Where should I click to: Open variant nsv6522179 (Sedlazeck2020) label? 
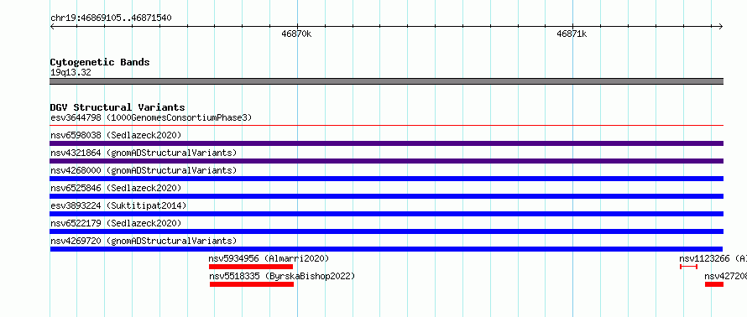[x=116, y=223]
